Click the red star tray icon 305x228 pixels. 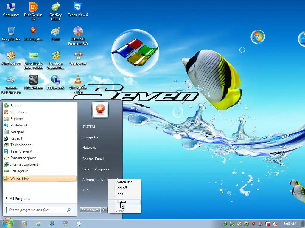click(253, 224)
